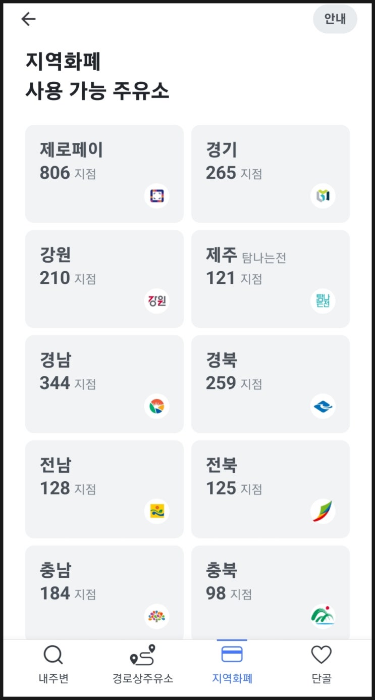
Task: Tap the 경남 emblem icon
Action: 156,406
